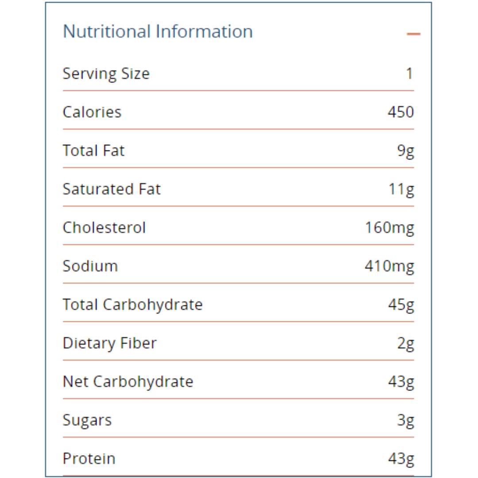Image resolution: width=478 pixels, height=478 pixels.
Task: Click the Saturated Fat label
Action: (x=112, y=189)
